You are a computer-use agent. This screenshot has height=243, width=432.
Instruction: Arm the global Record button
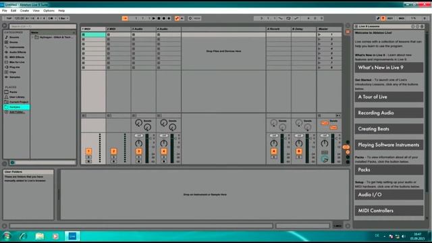point(164,18)
